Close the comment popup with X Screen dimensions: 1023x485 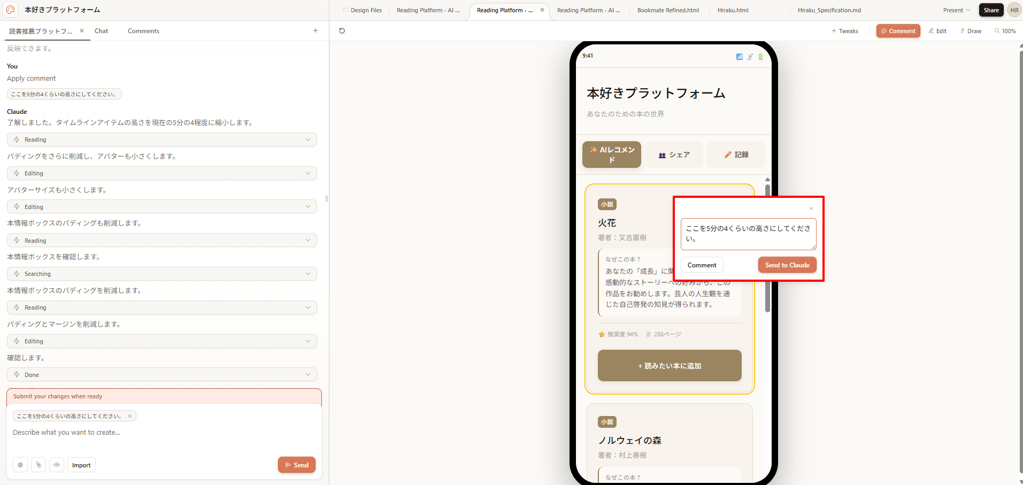(811, 209)
